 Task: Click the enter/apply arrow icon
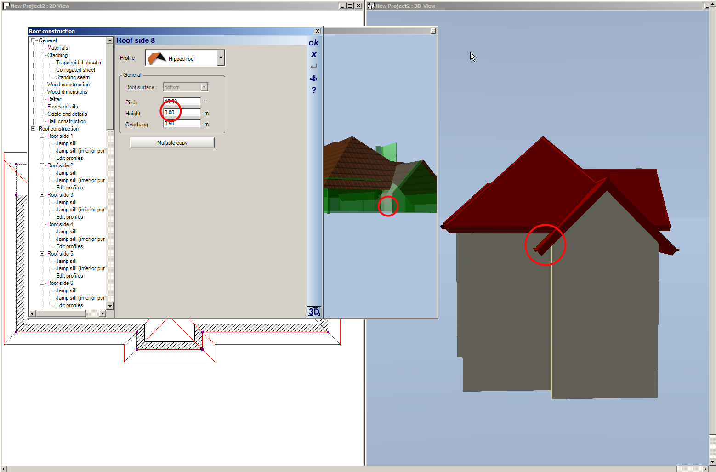coord(314,66)
